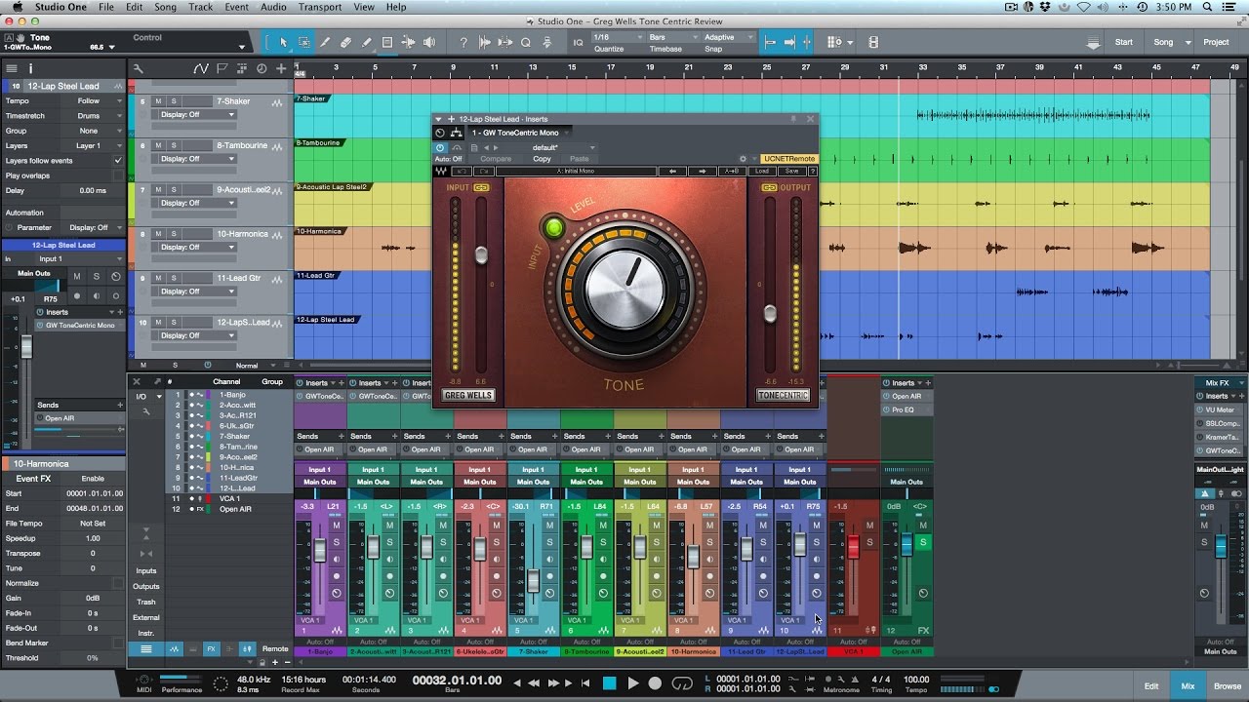Open 7-Shaker Display Off dropdown
1249x702 pixels.
[198, 114]
